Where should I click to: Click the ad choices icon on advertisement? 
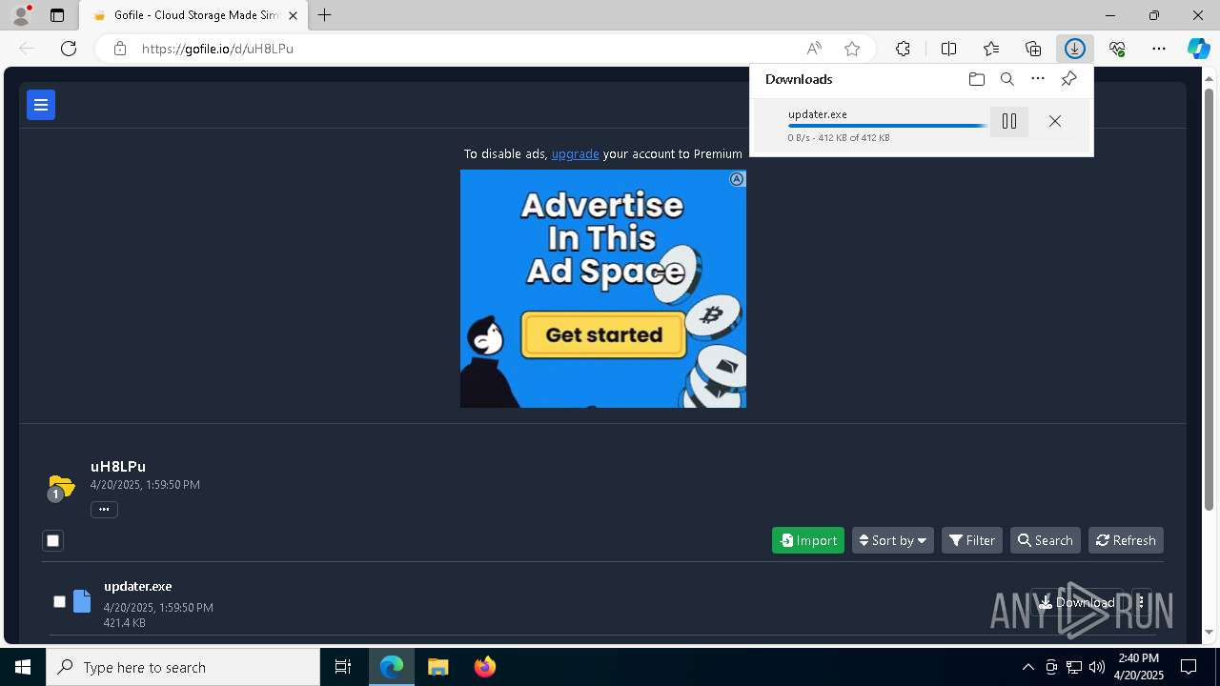(737, 179)
